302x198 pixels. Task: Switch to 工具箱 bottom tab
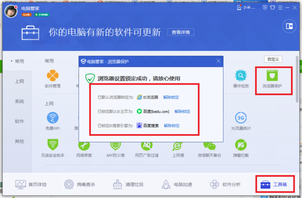click(x=274, y=184)
